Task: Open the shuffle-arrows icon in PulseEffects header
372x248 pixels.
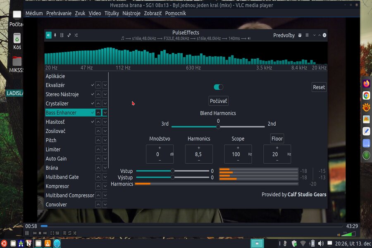Action: [x=76, y=35]
